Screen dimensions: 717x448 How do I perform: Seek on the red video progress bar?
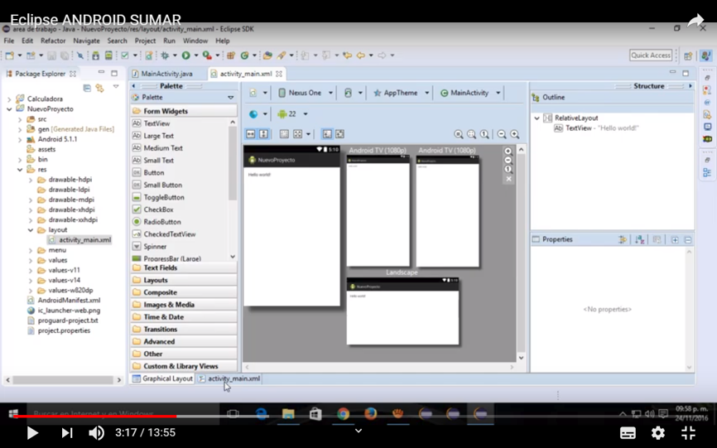pos(94,416)
